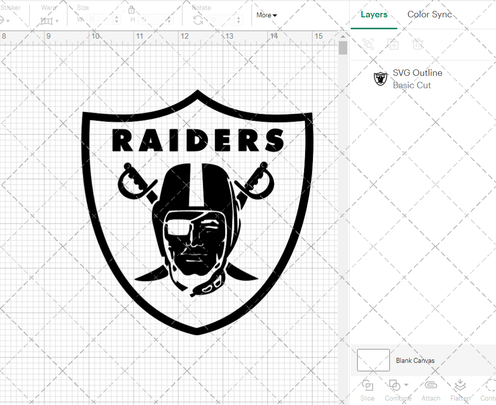The height and width of the screenshot is (405, 496).
Task: Click the Attach tool
Action: pos(431,391)
